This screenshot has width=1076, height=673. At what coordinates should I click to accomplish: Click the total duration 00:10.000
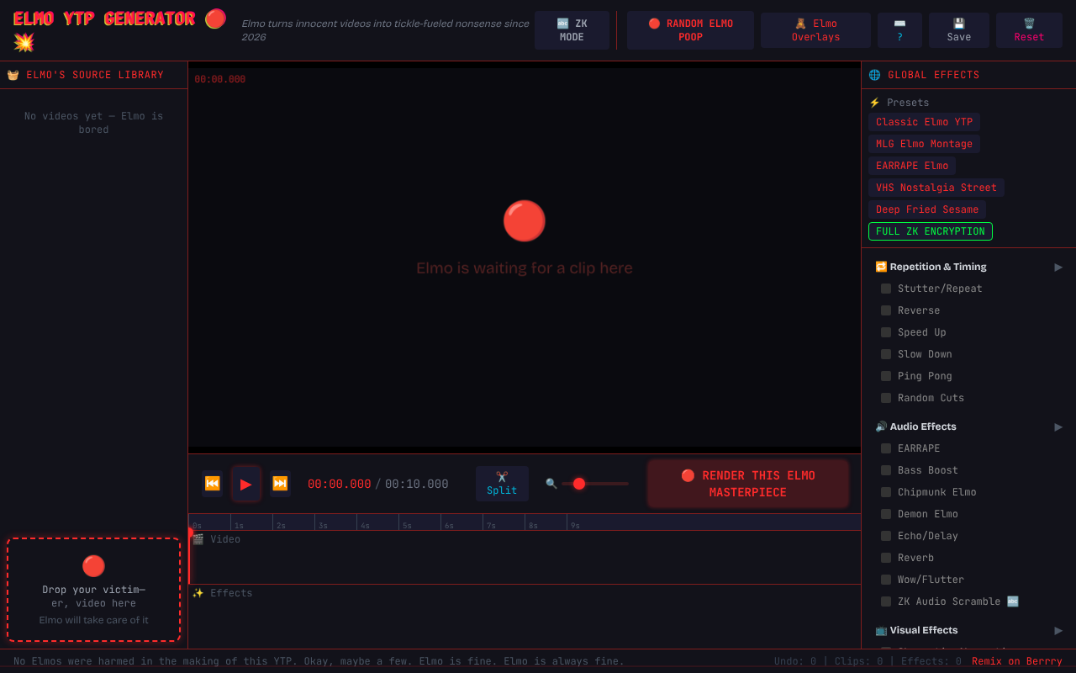(417, 484)
